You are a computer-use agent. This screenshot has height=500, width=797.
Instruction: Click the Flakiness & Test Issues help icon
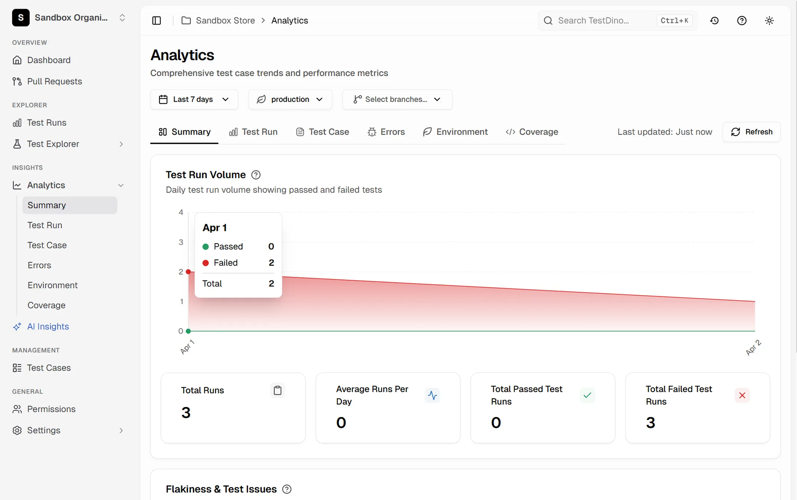pos(287,489)
